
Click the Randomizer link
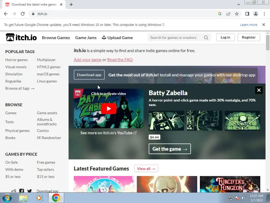(49, 138)
